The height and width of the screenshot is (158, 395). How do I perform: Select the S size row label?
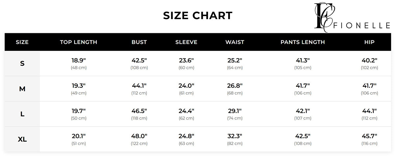pyautogui.click(x=22, y=63)
